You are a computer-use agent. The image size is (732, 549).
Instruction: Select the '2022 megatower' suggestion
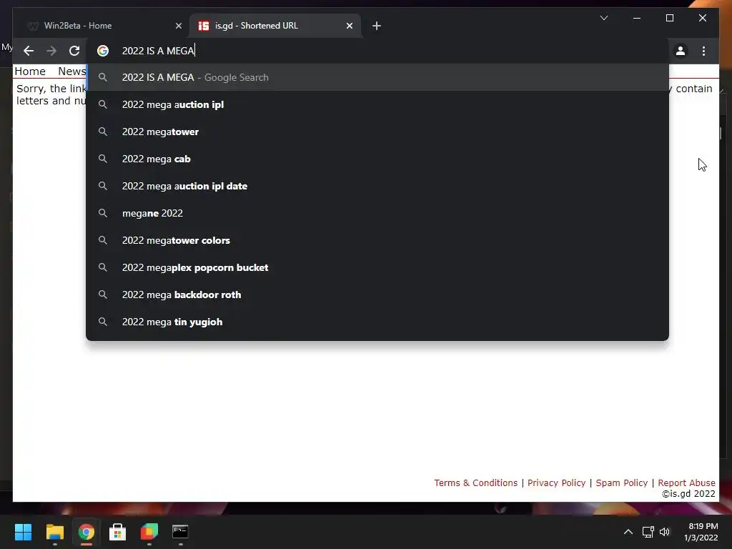coord(377,132)
